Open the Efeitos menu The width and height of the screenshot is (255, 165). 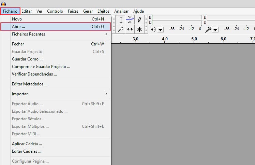(103, 11)
